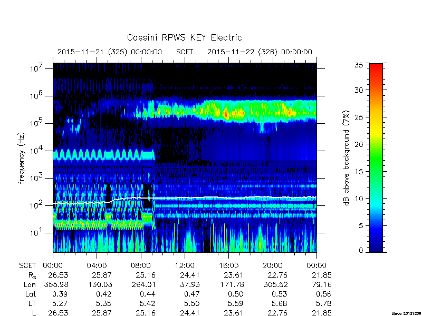Click the colorbar tick value 30

tap(359, 90)
